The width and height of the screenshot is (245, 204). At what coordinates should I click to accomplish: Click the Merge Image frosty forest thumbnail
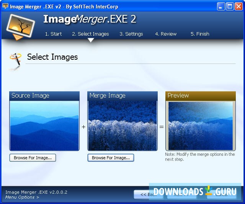tap(122, 126)
